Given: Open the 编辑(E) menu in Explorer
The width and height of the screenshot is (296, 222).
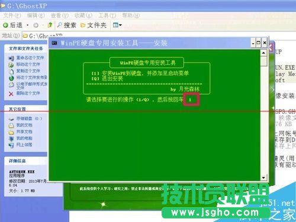Looking at the screenshot, I should click(36, 15).
